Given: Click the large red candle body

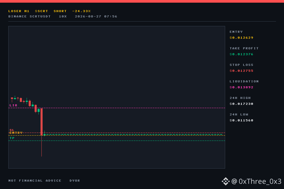Looking at the screenshot, I should [41, 122].
